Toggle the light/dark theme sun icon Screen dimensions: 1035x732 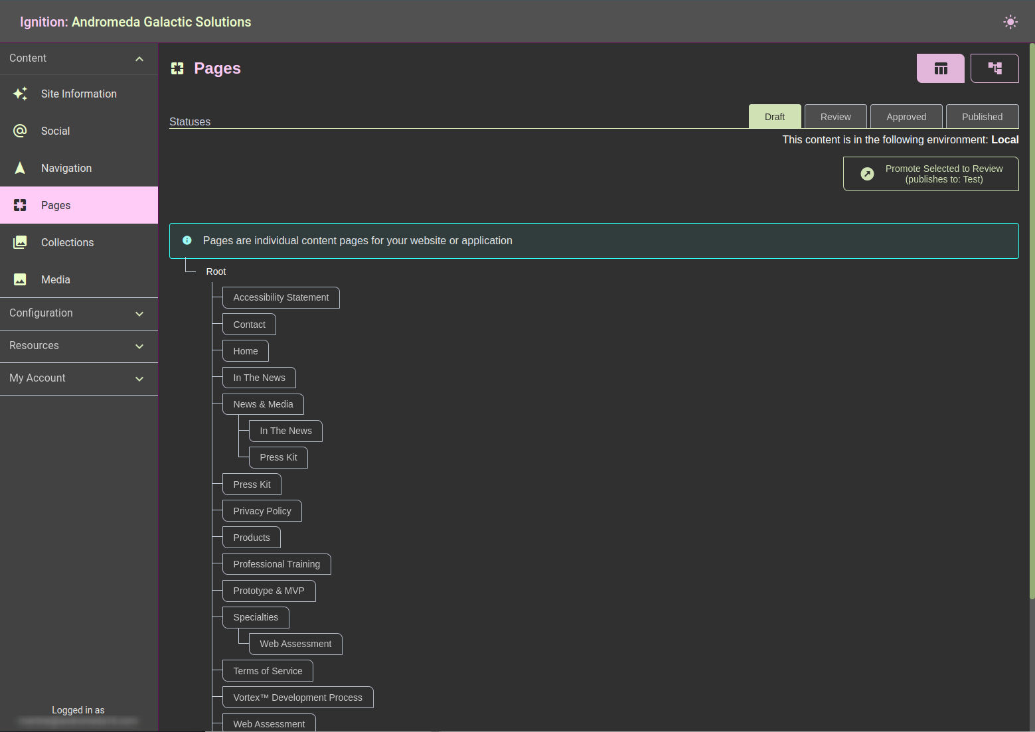(x=1010, y=22)
